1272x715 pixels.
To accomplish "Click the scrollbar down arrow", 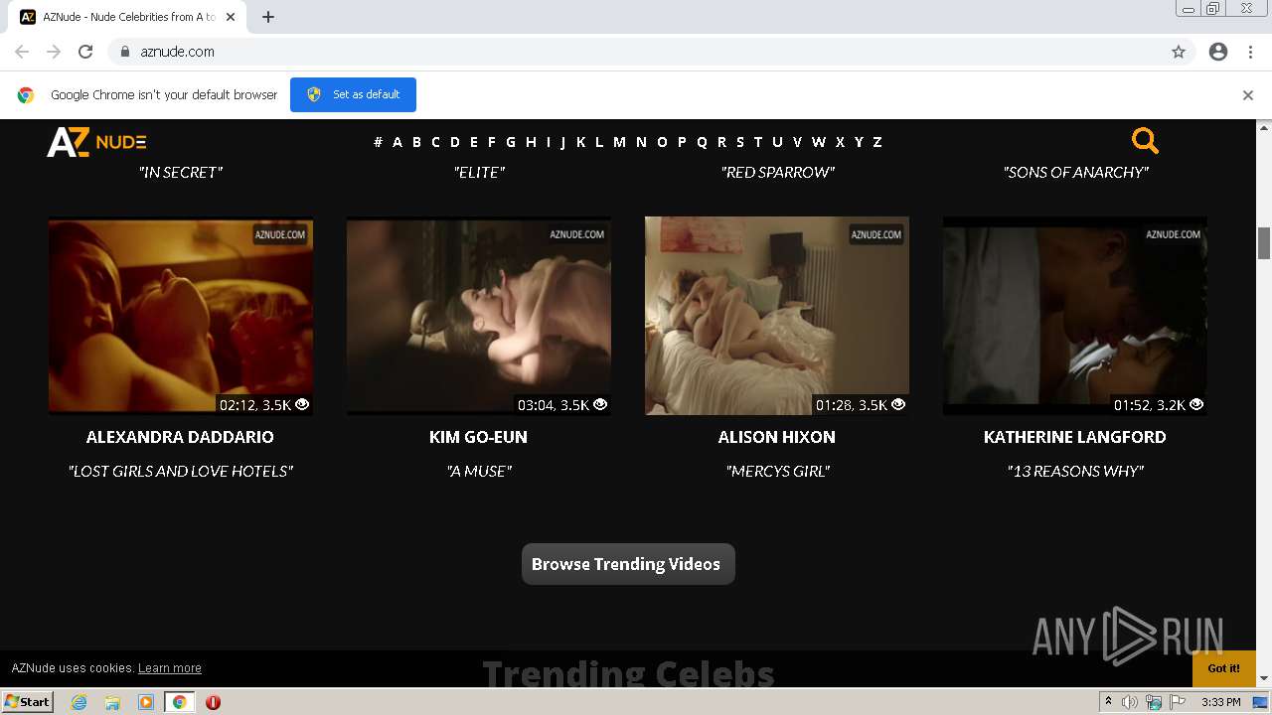I will 1264,678.
